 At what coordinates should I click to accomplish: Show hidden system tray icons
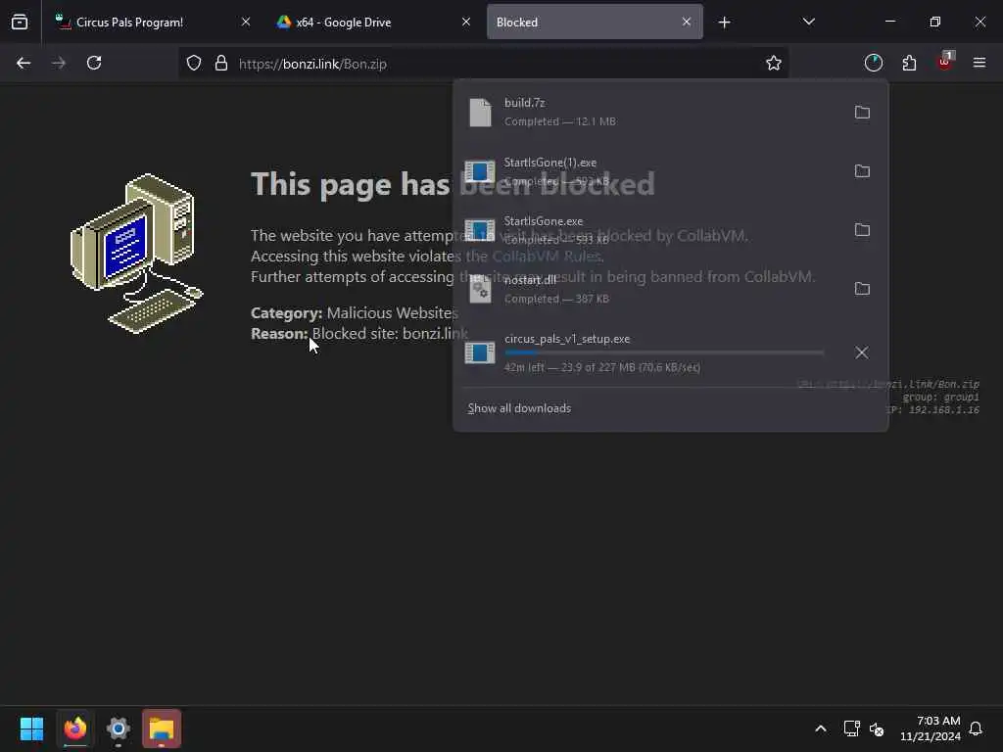pos(821,728)
